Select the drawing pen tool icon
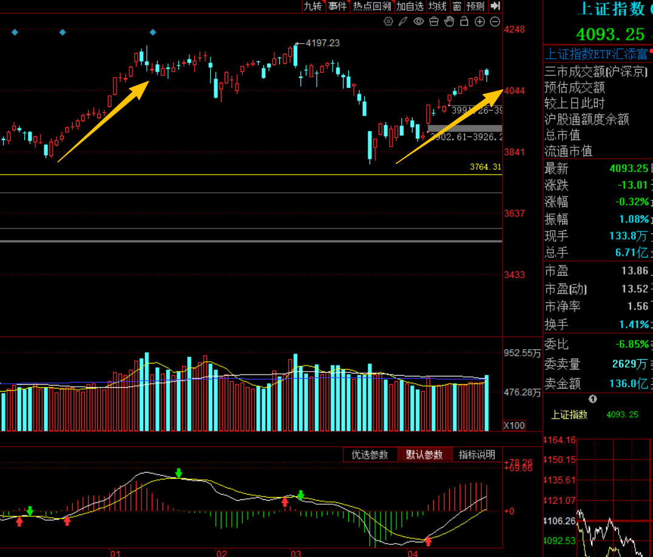Screen dimensions: 653x557 (x=403, y=22)
